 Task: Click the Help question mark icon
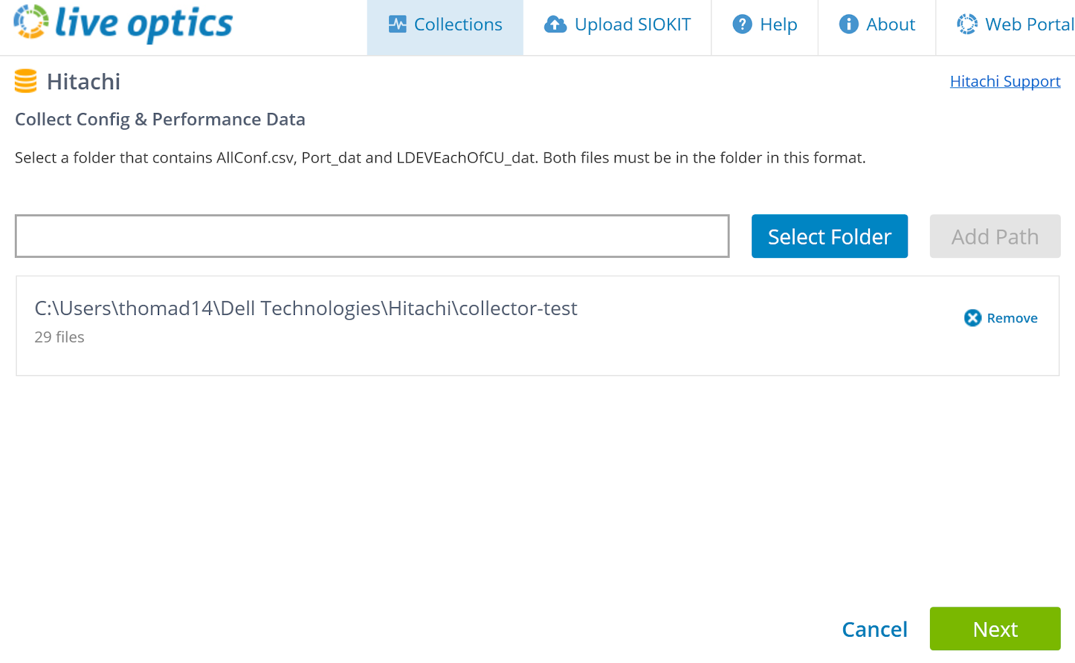click(x=742, y=25)
